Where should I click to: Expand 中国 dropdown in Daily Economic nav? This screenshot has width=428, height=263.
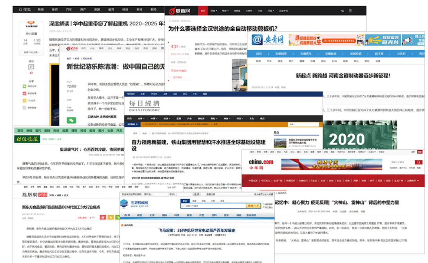[x=154, y=119]
